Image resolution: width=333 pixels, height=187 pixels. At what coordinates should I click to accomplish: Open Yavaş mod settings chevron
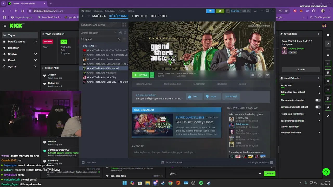click(319, 86)
